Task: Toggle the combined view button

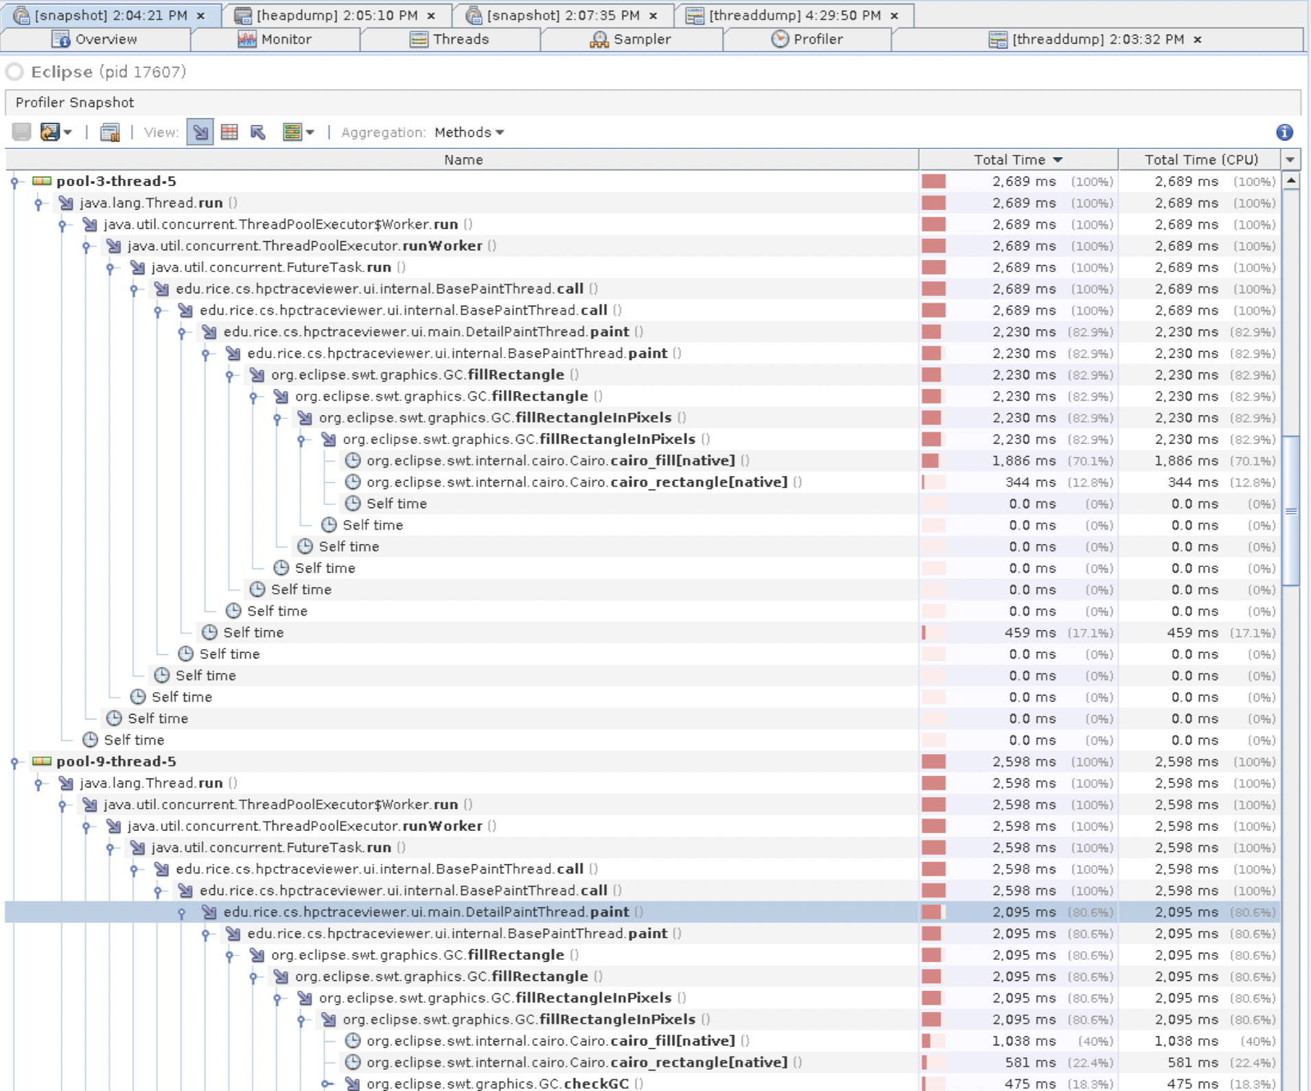Action: pos(293,132)
